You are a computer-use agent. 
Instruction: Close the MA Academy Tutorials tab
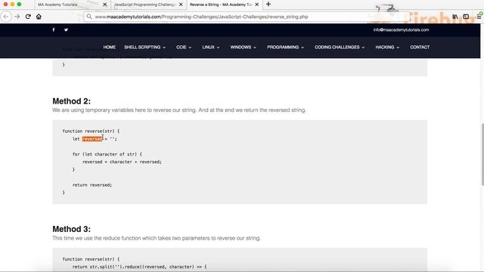[x=104, y=5]
